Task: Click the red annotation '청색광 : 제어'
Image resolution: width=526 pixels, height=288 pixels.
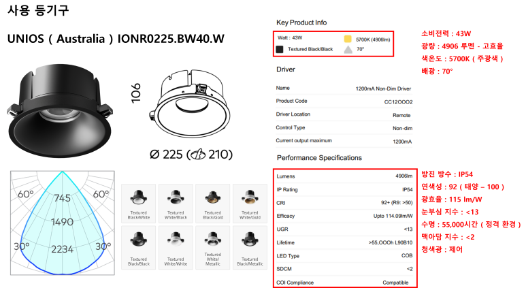Action: [442, 249]
